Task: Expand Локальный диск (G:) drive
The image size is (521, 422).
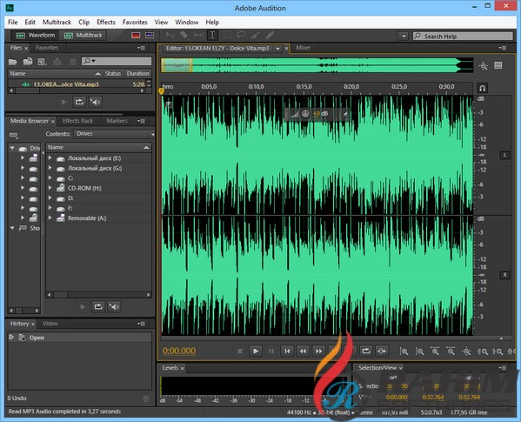Action: tap(50, 168)
